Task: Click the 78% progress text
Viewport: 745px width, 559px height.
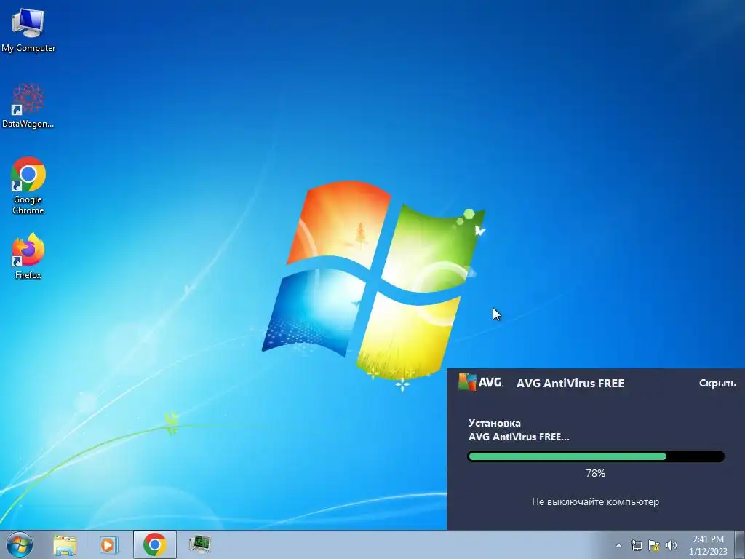Action: pos(595,473)
